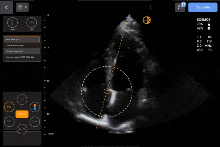Switch to 2D imaging mode
The image size is (220, 147).
[x=22, y=99]
